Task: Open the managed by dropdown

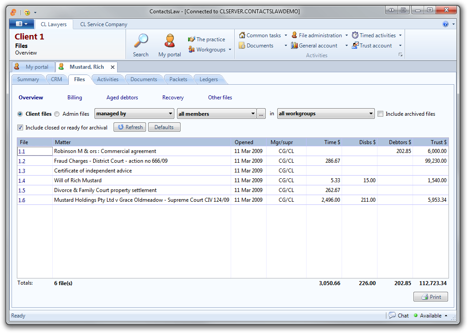Action: pyautogui.click(x=134, y=114)
